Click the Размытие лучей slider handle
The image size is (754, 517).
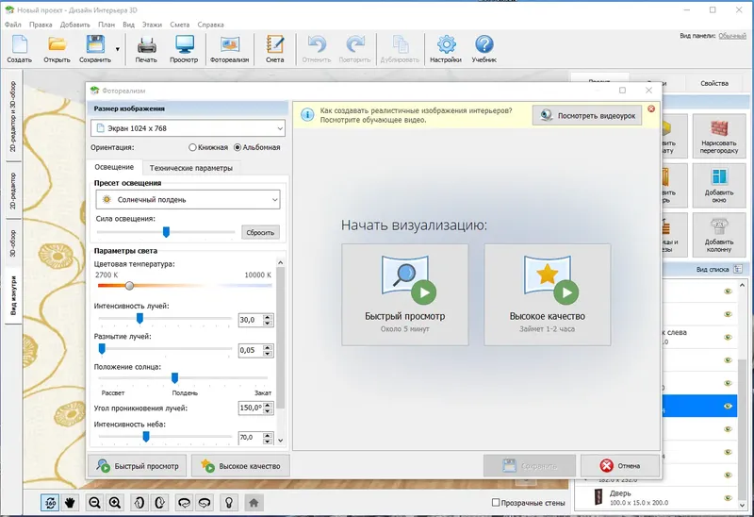pyautogui.click(x=102, y=348)
